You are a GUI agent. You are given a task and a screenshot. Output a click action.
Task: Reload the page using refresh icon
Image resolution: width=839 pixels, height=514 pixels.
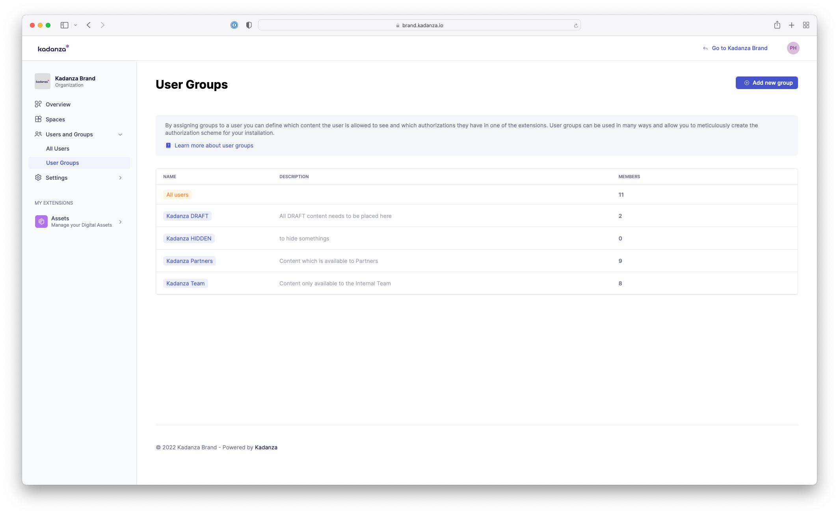point(576,26)
